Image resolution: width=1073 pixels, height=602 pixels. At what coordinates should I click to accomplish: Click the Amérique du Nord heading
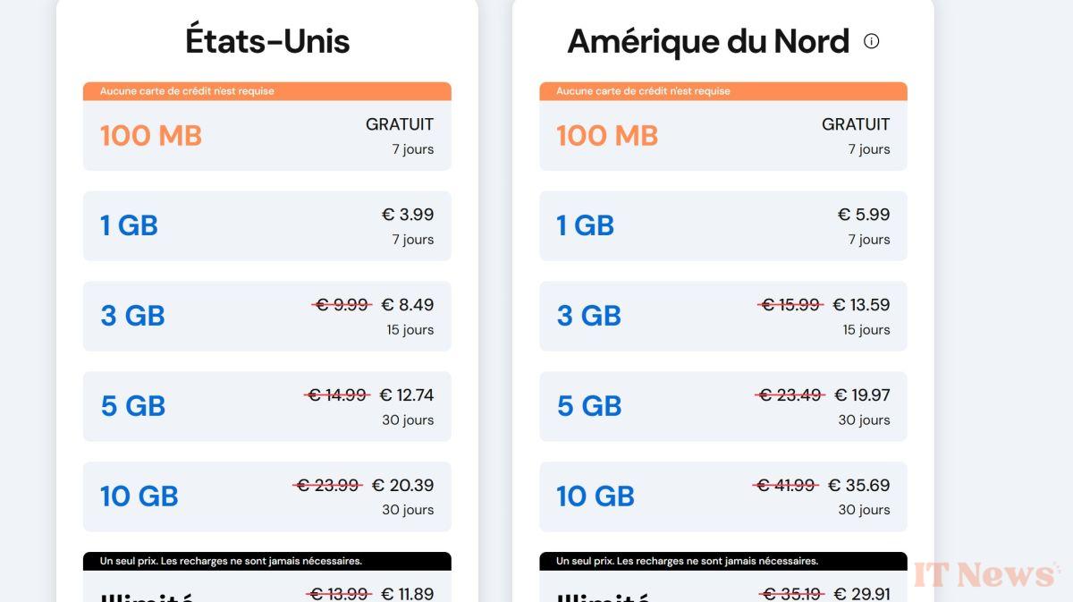click(x=708, y=41)
